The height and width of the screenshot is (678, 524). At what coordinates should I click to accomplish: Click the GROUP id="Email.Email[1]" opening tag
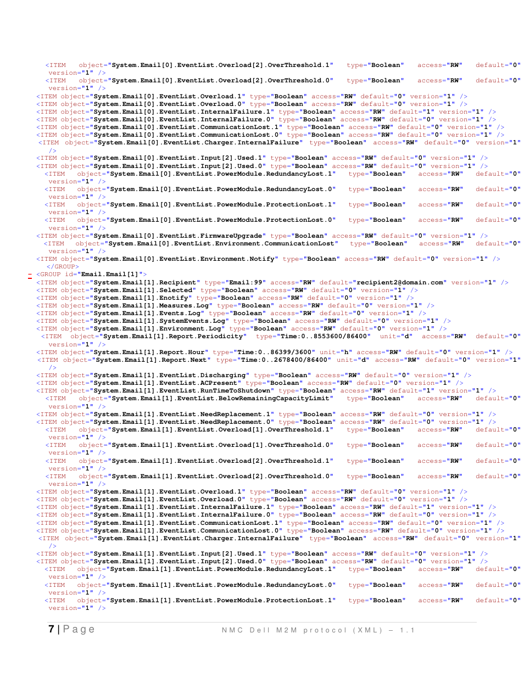click(92, 274)
